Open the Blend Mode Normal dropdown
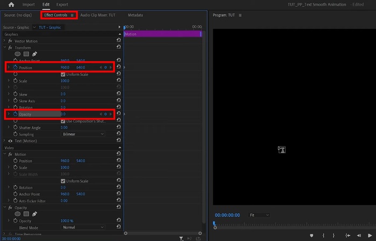The image size is (376, 241). pyautogui.click(x=83, y=228)
